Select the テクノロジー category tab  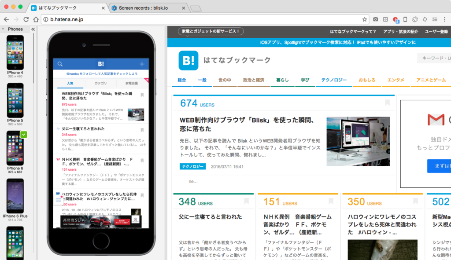[x=334, y=80]
